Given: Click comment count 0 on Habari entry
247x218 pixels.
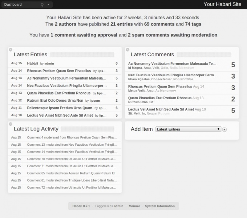Looking at the screenshot, I should pos(117,63).
